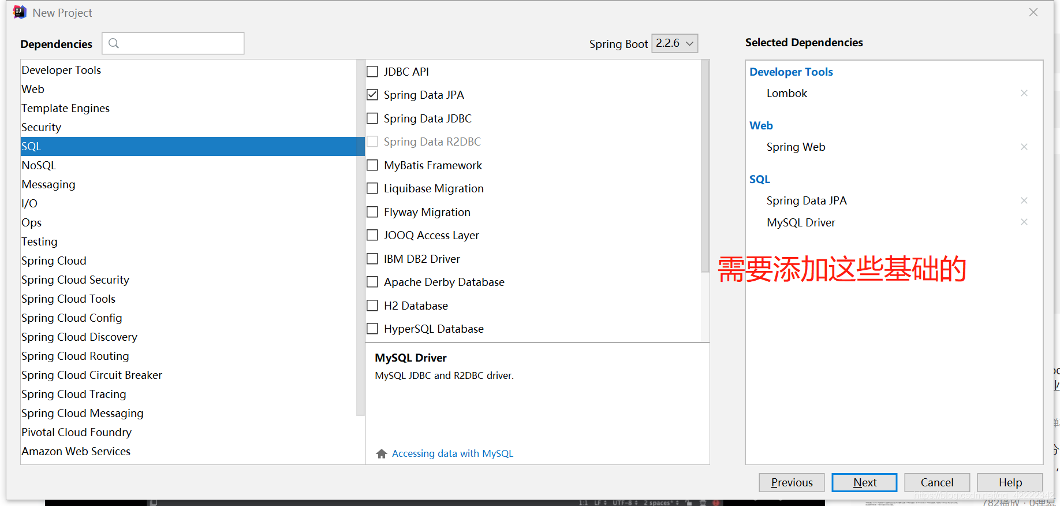
Task: Click the IntelliJ logo in the title bar
Action: [20, 12]
